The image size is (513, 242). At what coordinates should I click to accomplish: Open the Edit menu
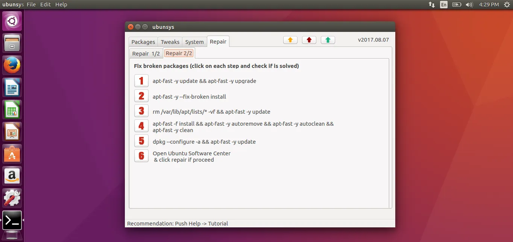[x=46, y=5]
